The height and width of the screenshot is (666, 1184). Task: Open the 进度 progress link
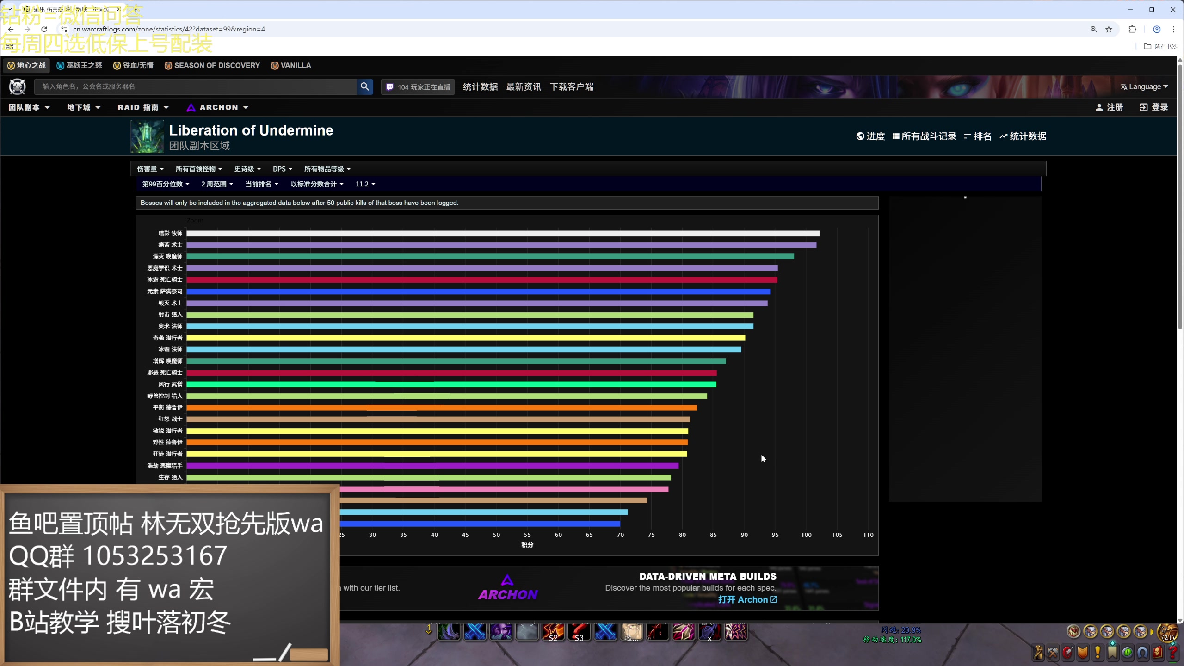click(870, 136)
